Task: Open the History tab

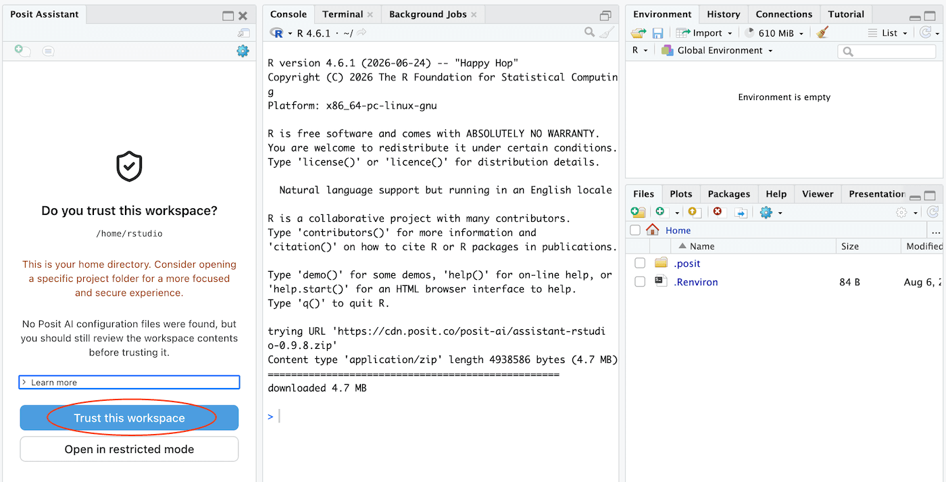Action: point(724,14)
